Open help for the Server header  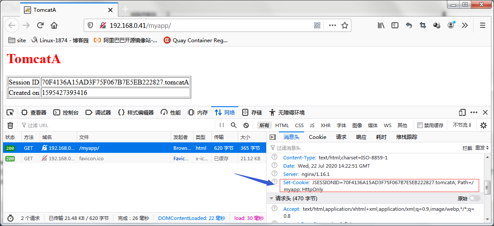click(x=275, y=173)
